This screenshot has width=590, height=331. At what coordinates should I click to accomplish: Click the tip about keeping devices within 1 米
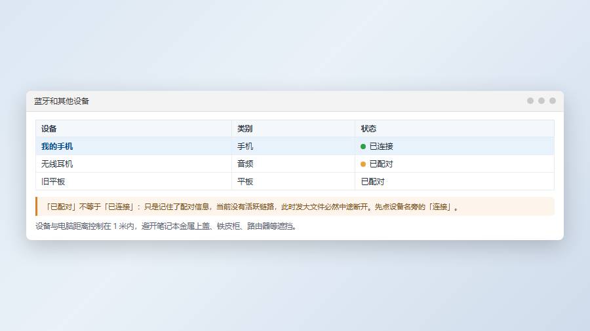[x=167, y=226]
